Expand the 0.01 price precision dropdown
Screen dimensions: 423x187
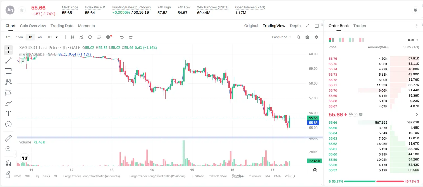[x=413, y=40]
